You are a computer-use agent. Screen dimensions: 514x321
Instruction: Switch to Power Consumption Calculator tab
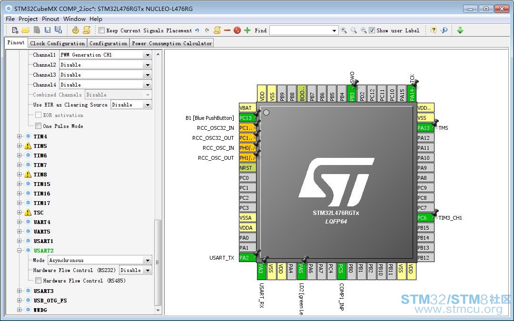pyautogui.click(x=172, y=43)
